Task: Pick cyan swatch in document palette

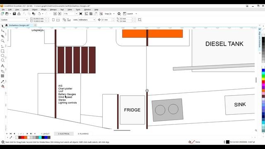Action: coord(40,137)
